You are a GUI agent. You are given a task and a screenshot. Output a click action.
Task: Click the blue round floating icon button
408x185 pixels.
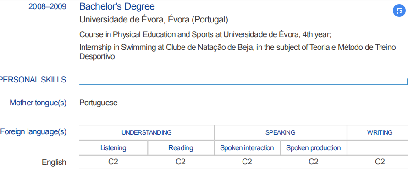398,11
